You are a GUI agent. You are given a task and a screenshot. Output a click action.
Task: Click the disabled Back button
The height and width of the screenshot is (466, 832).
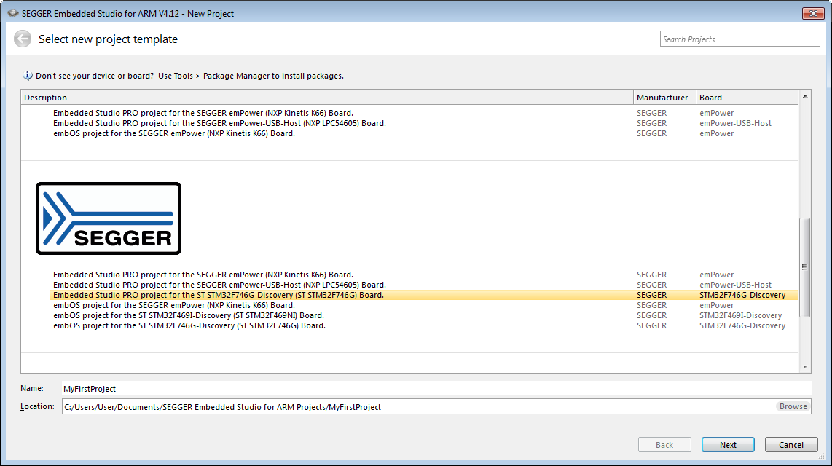point(664,445)
